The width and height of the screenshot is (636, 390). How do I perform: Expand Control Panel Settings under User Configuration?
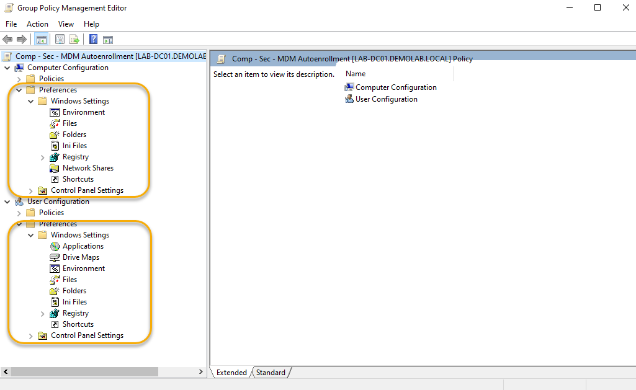pos(31,336)
